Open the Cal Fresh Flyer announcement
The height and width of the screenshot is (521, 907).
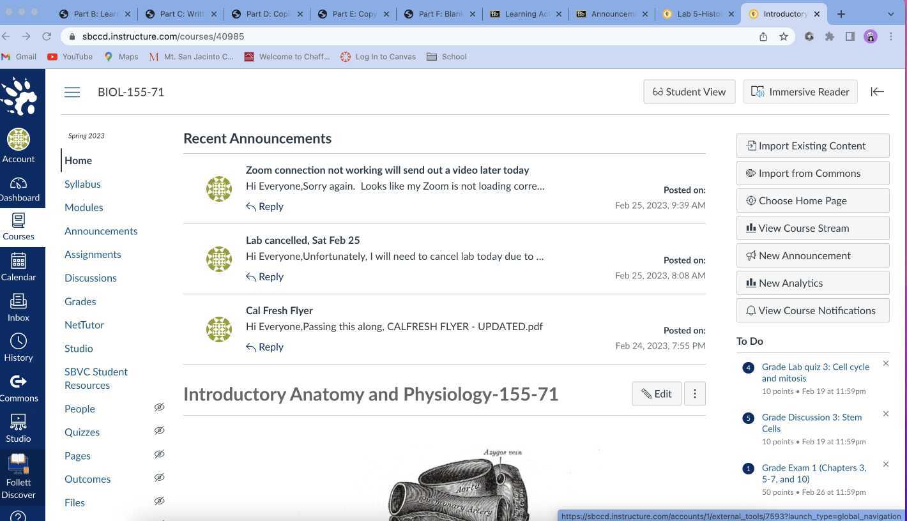[279, 310]
